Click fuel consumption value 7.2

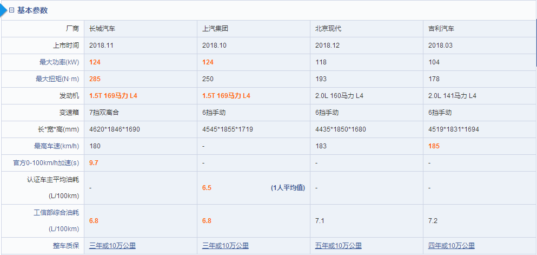433,221
